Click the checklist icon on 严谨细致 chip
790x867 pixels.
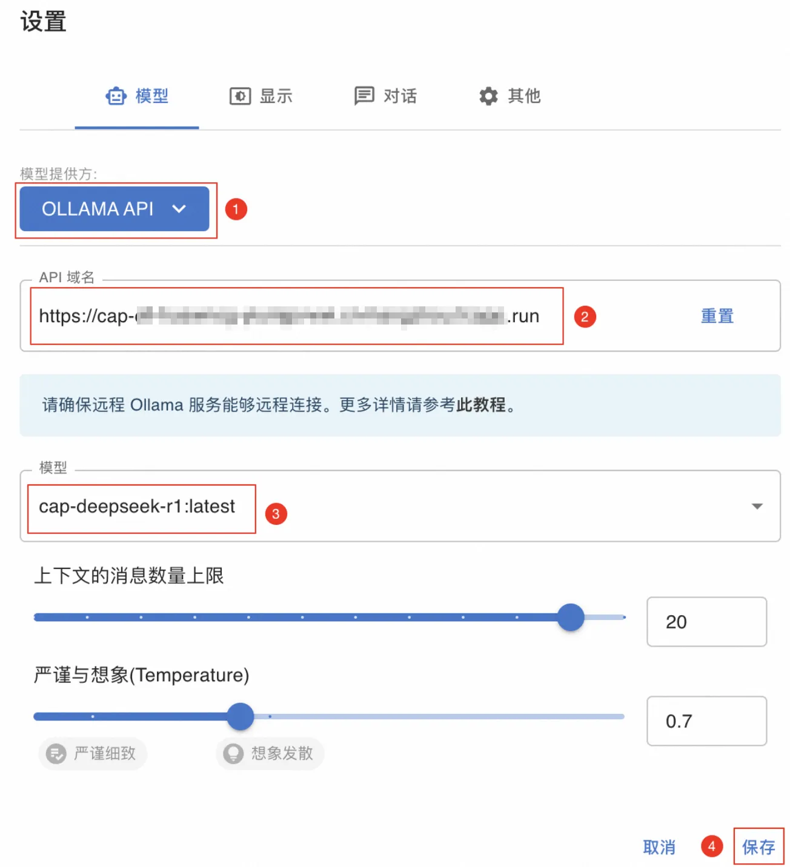point(56,754)
